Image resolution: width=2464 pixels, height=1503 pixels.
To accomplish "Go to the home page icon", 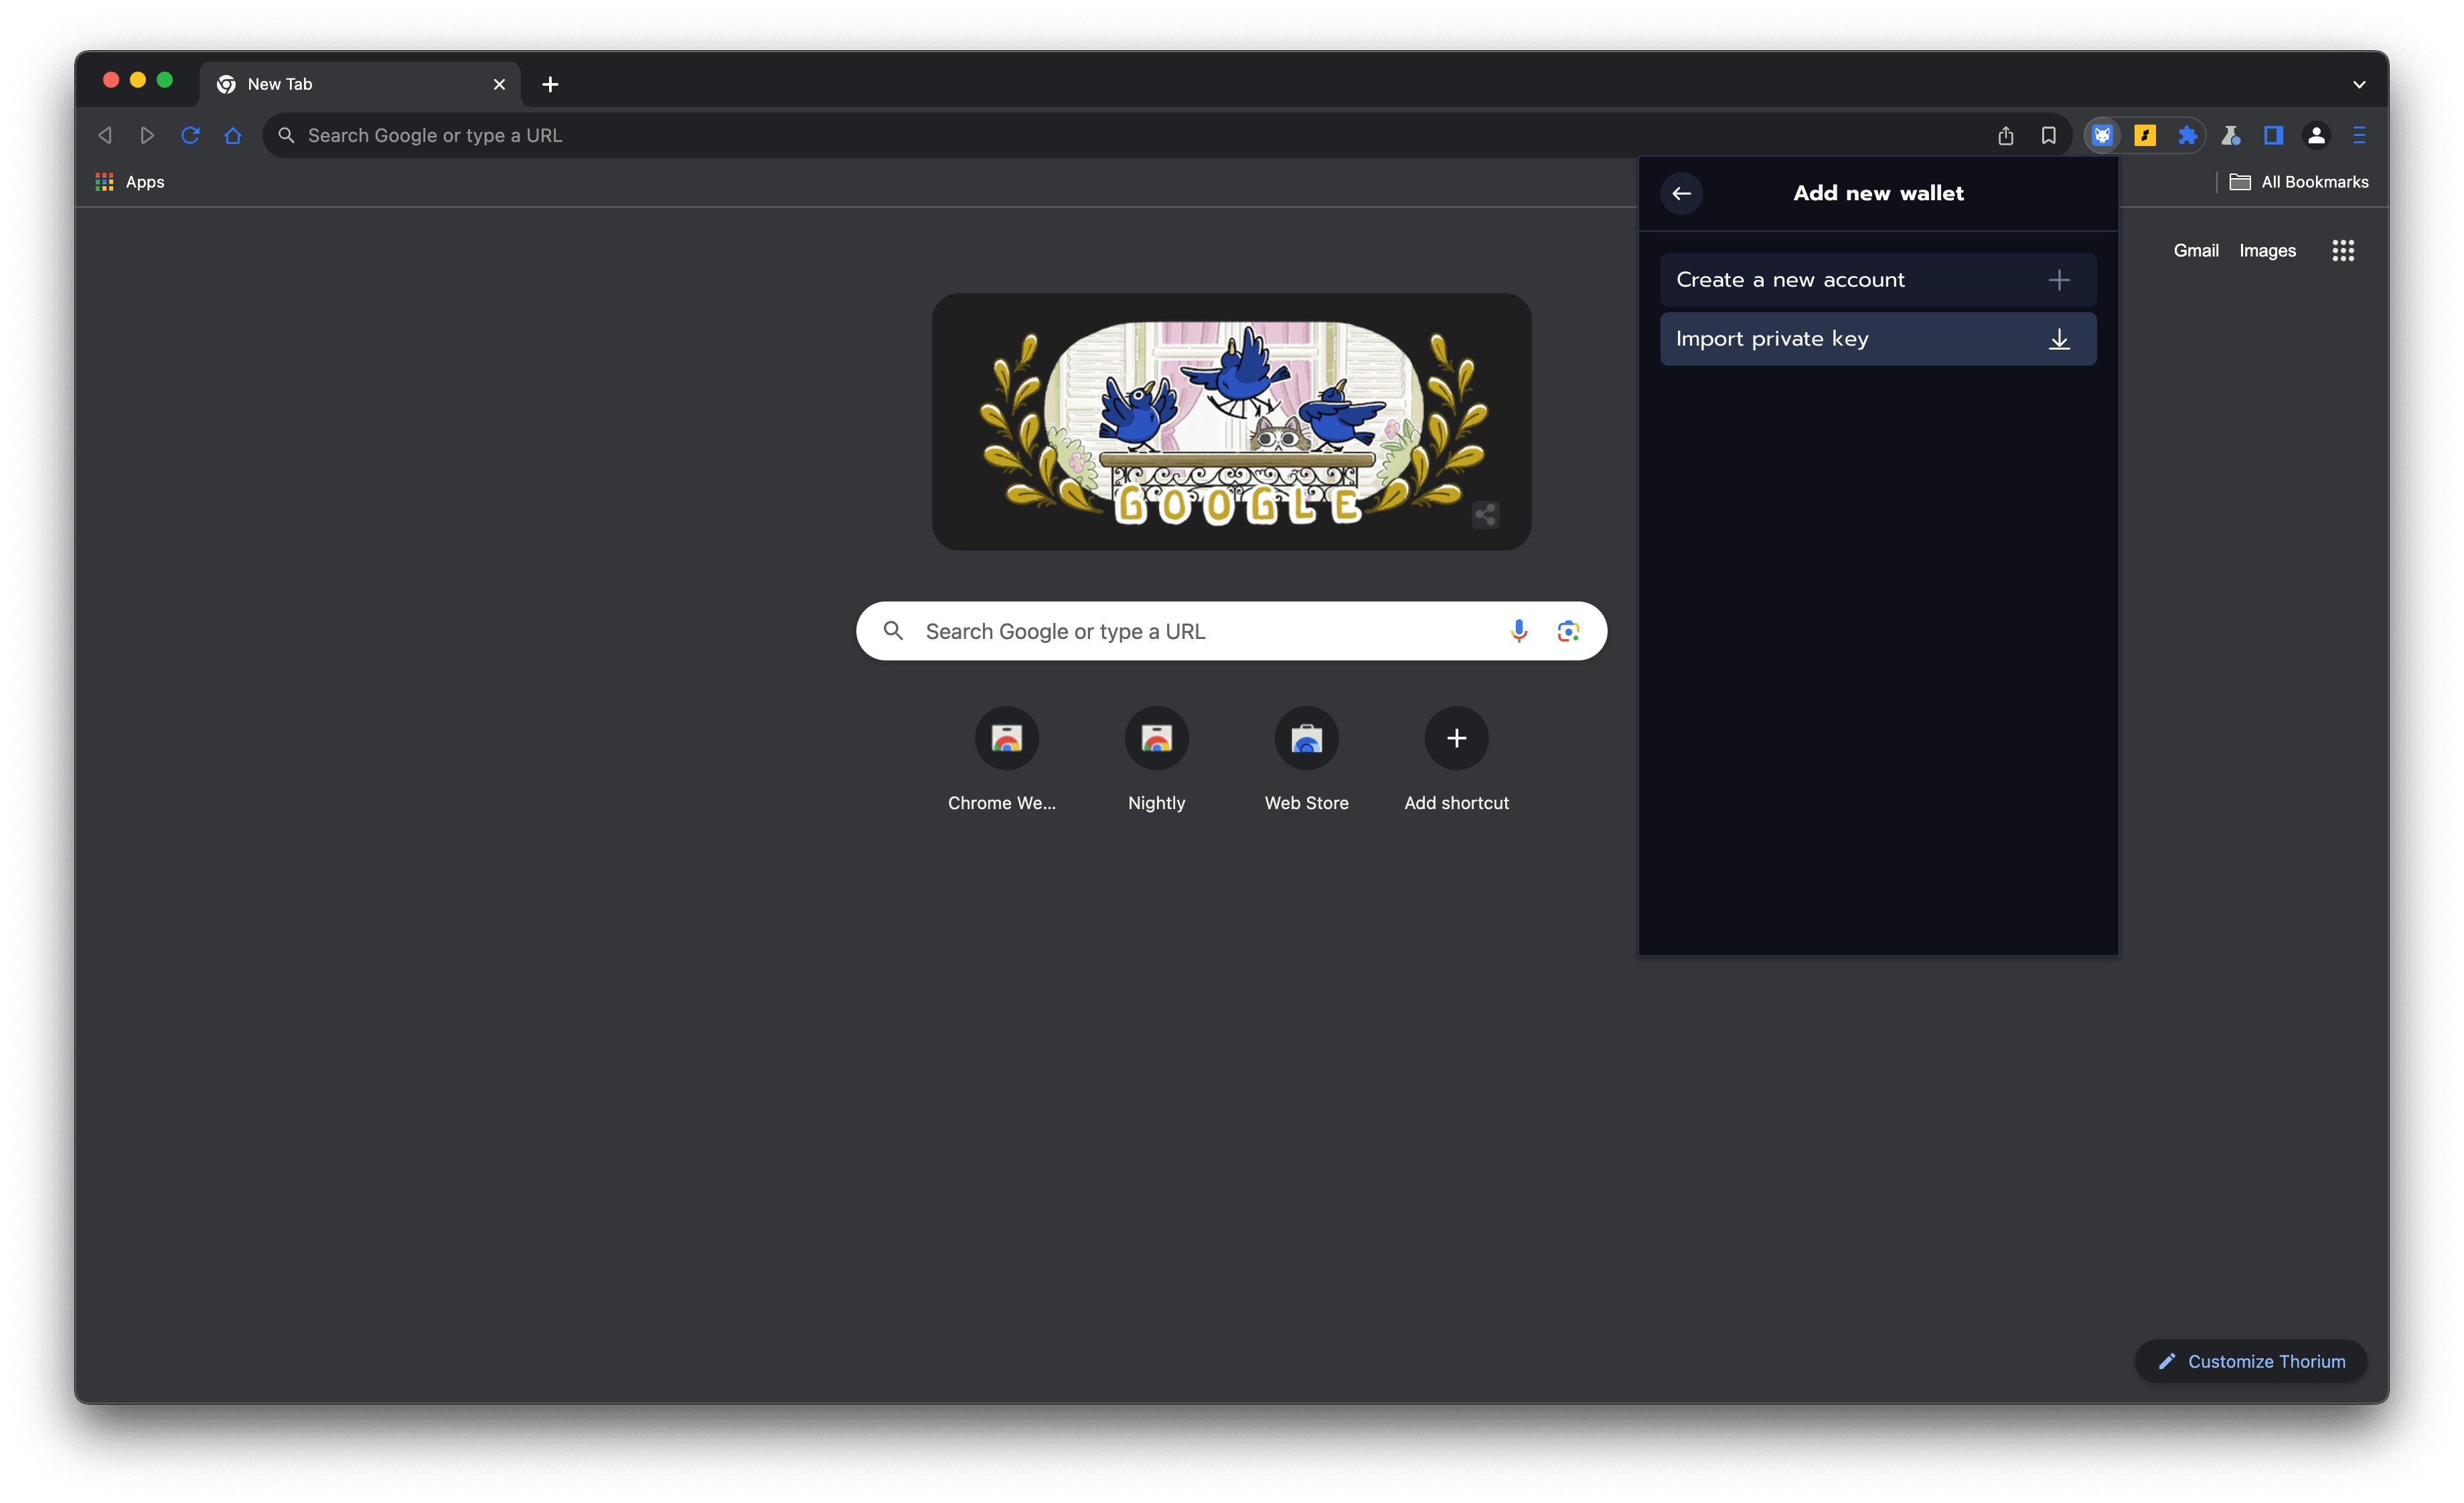I will click(233, 135).
